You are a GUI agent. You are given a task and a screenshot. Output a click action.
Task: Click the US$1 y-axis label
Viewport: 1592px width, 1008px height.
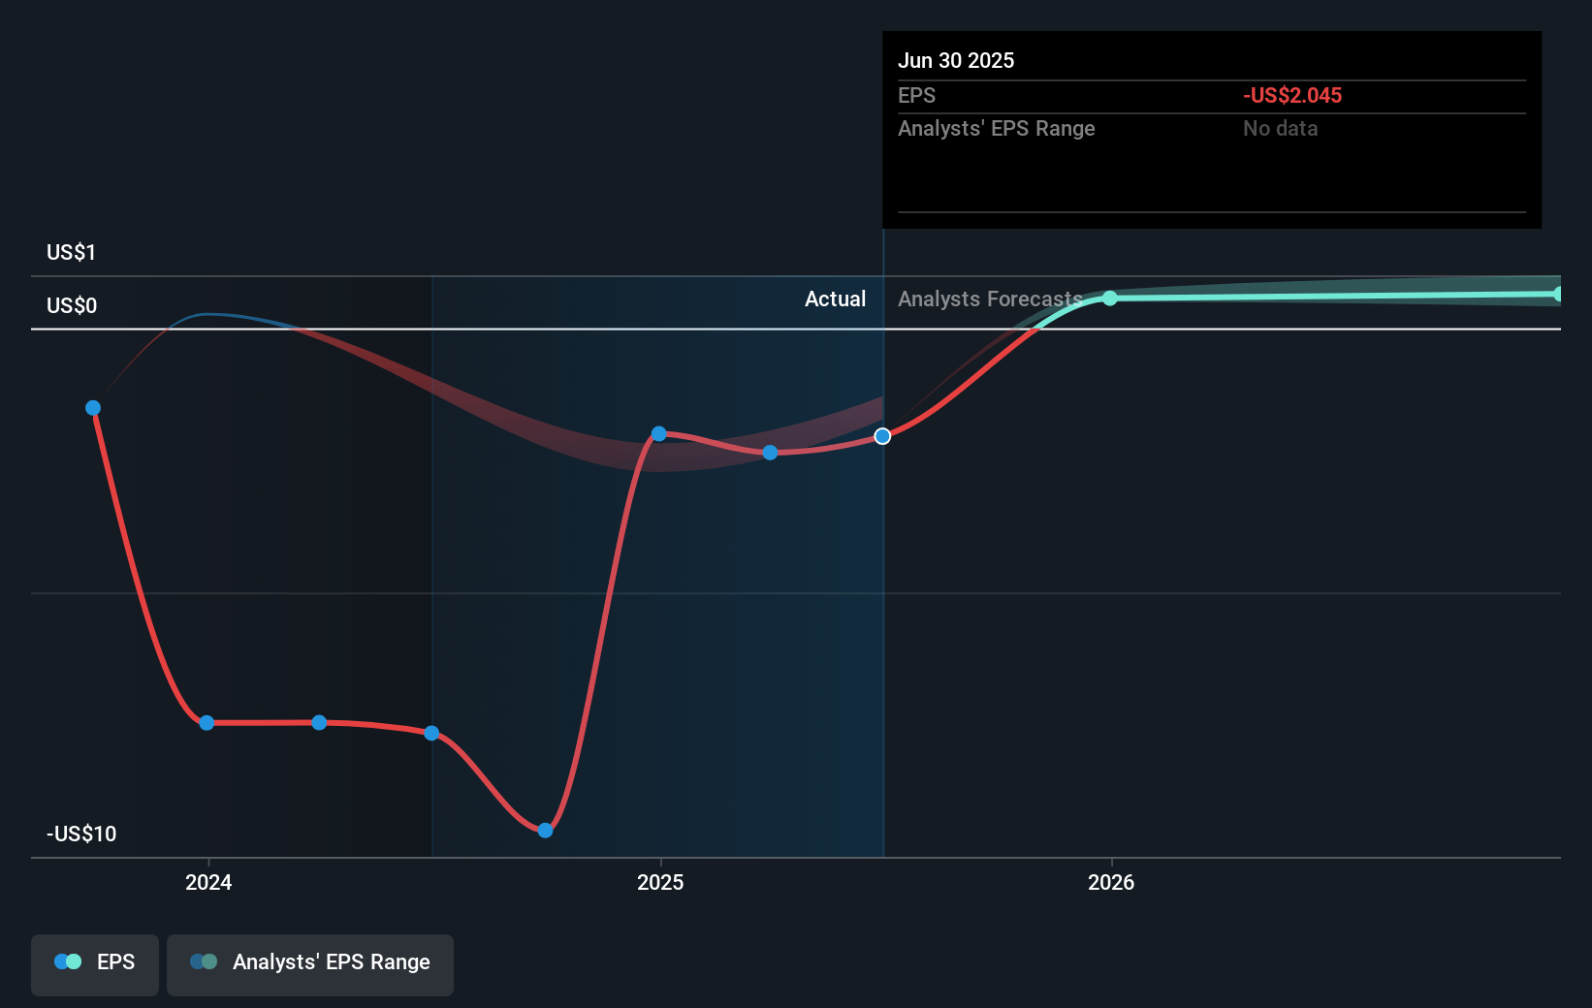(x=72, y=252)
